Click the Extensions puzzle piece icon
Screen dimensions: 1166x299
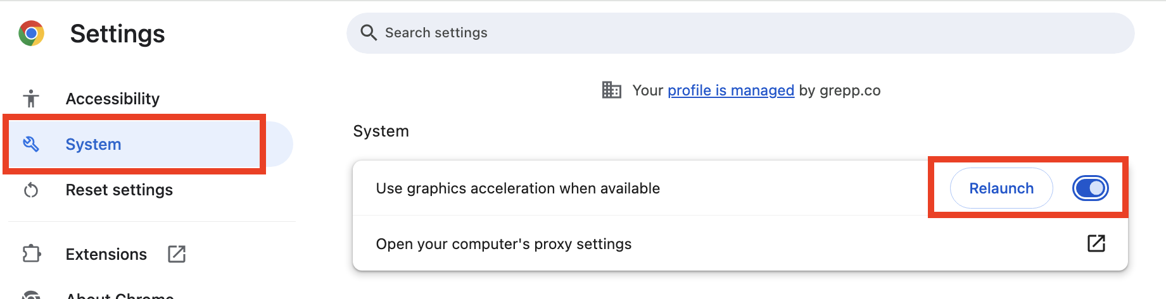(31, 253)
